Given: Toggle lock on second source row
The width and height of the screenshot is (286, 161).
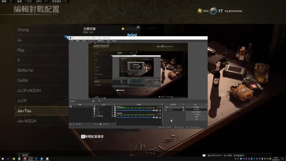Looking at the screenshot, I should coord(115,108).
